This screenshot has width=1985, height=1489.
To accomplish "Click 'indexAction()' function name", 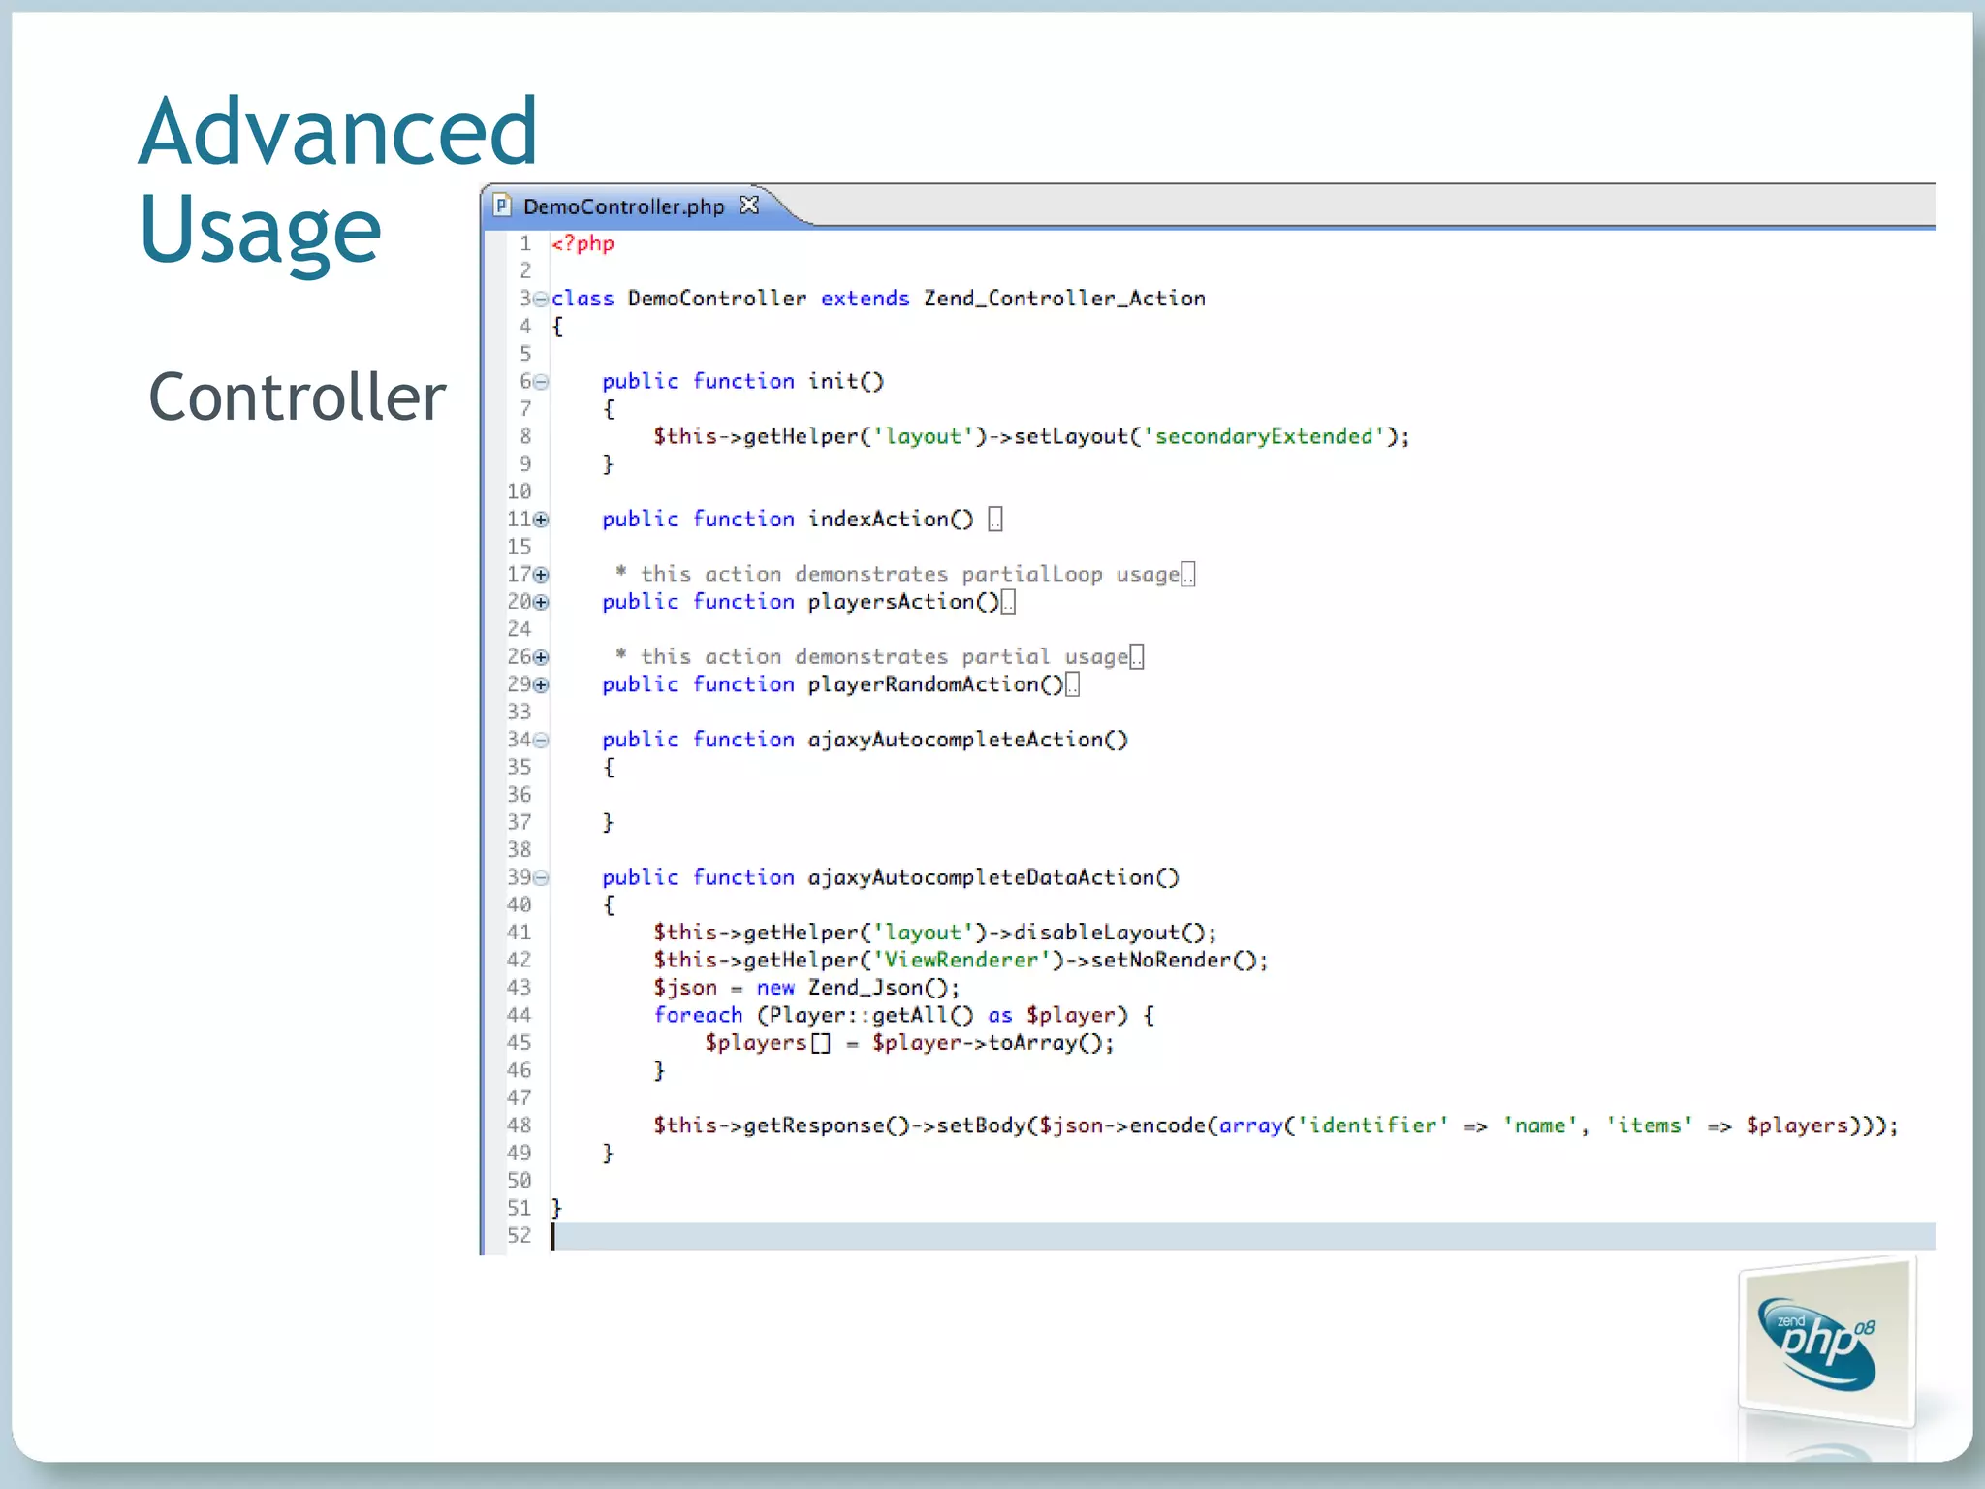I will click(891, 519).
